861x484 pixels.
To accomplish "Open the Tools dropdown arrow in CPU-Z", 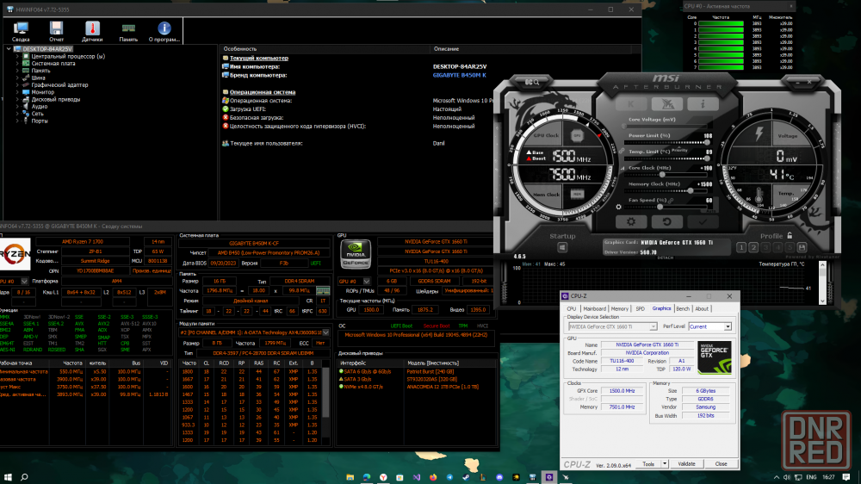I will [665, 464].
